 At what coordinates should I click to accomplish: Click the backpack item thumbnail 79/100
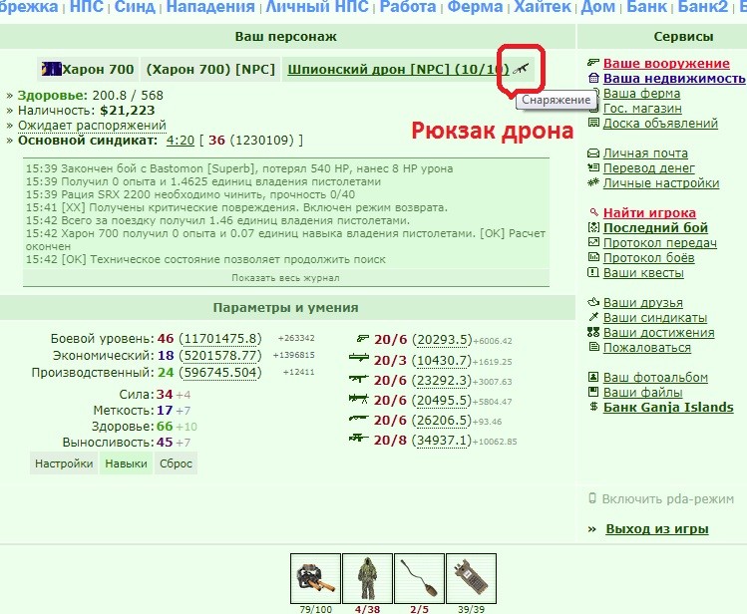click(315, 578)
